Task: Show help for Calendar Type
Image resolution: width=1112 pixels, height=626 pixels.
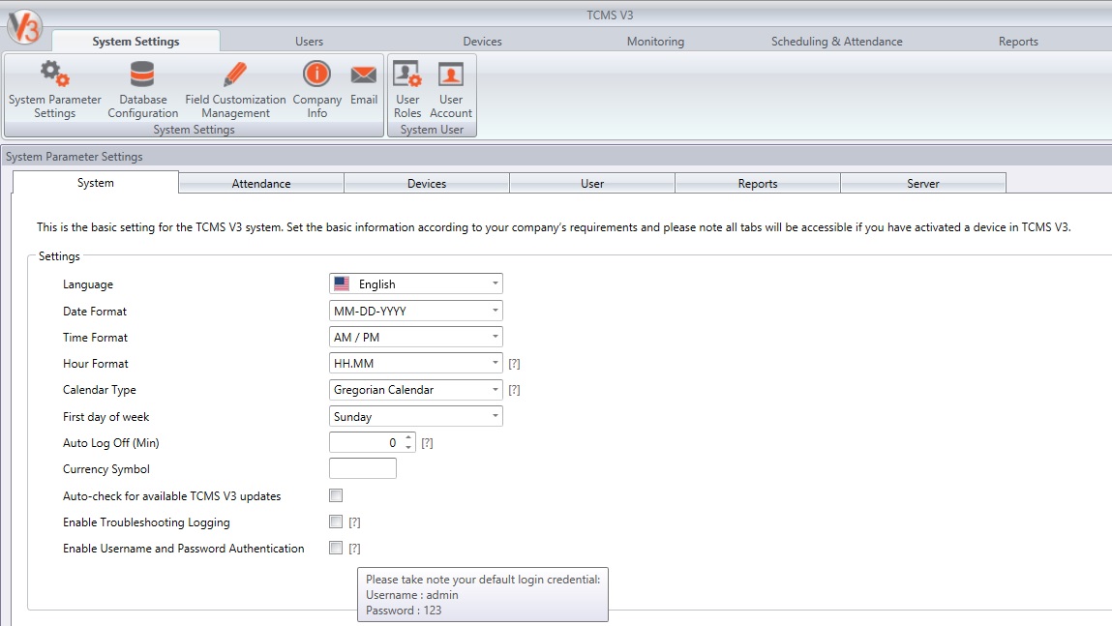Action: pyautogui.click(x=514, y=390)
